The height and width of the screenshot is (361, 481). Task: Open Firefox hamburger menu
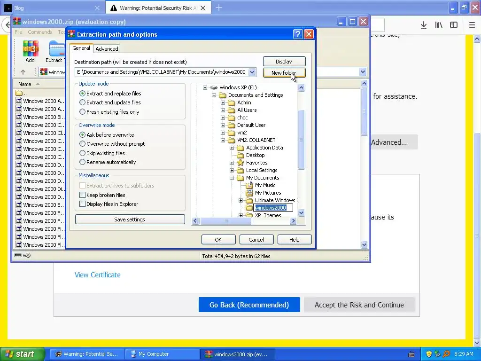tap(472, 25)
